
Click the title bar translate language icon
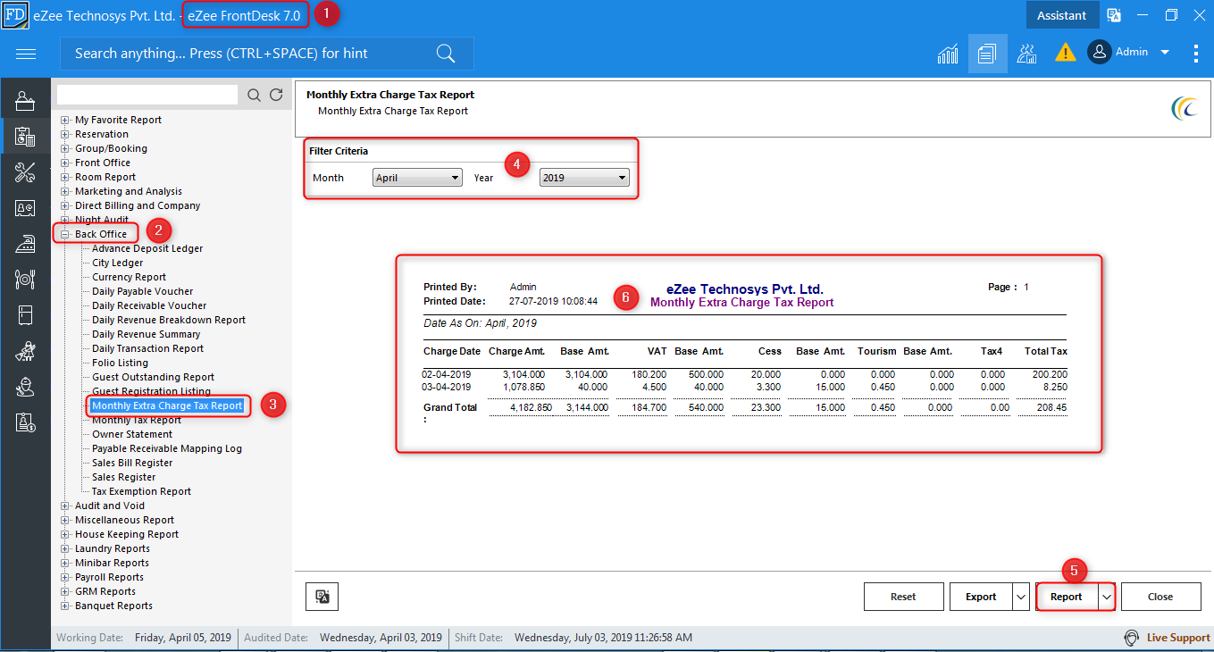1113,15
